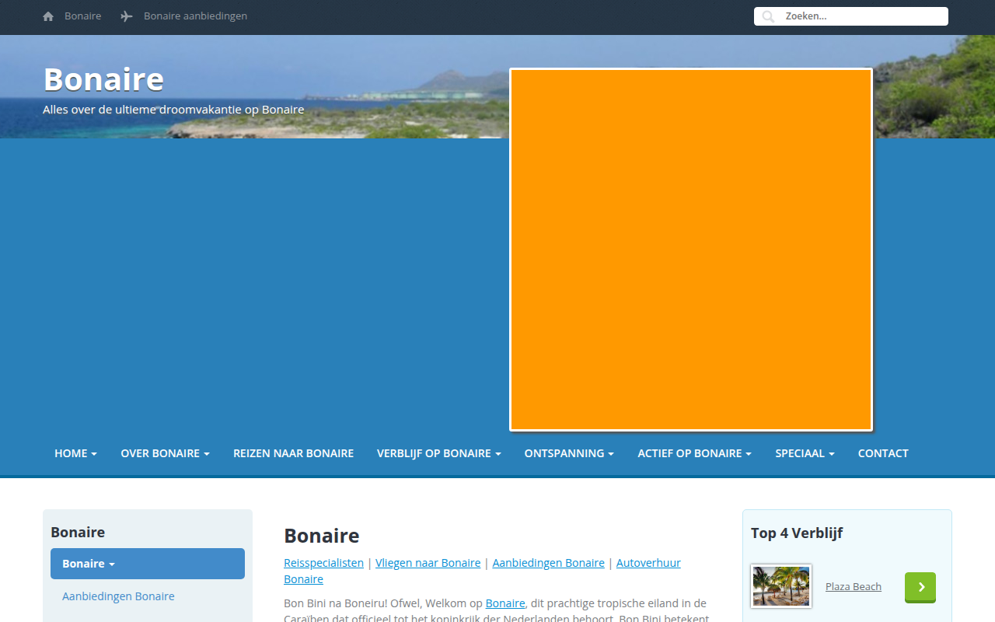The width and height of the screenshot is (995, 622).
Task: Open the Bonaire link in top bar
Action: tap(83, 16)
